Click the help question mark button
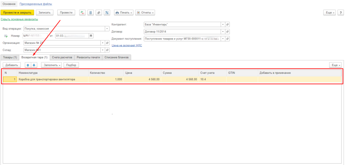 click(341, 13)
